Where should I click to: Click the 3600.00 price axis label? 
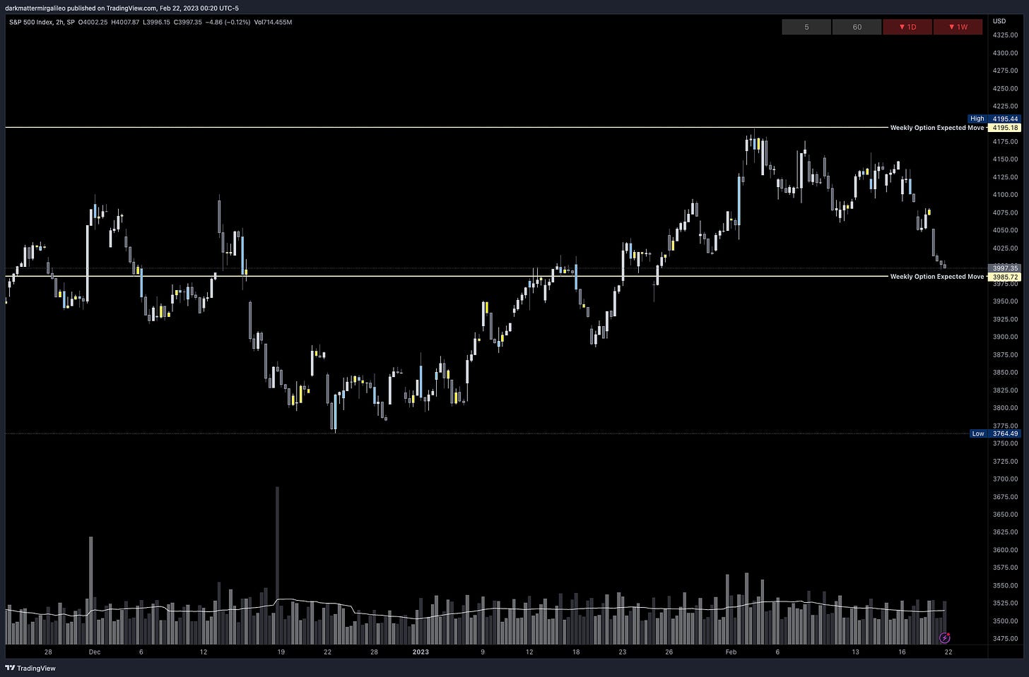coord(1005,550)
